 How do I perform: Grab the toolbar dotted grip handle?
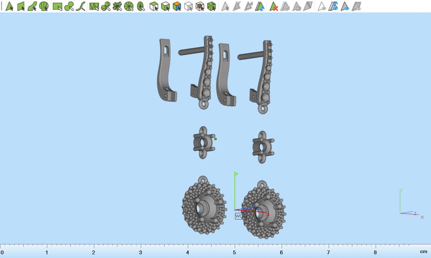coord(1,6)
